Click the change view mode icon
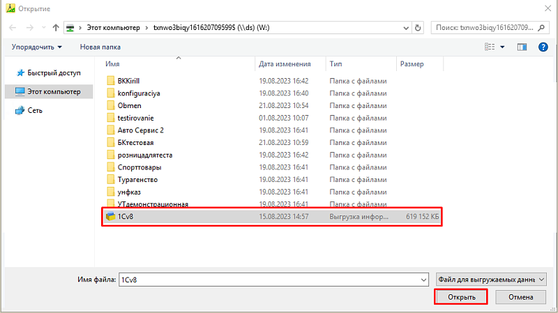Screen dimensions: 558x313 pos(489,47)
